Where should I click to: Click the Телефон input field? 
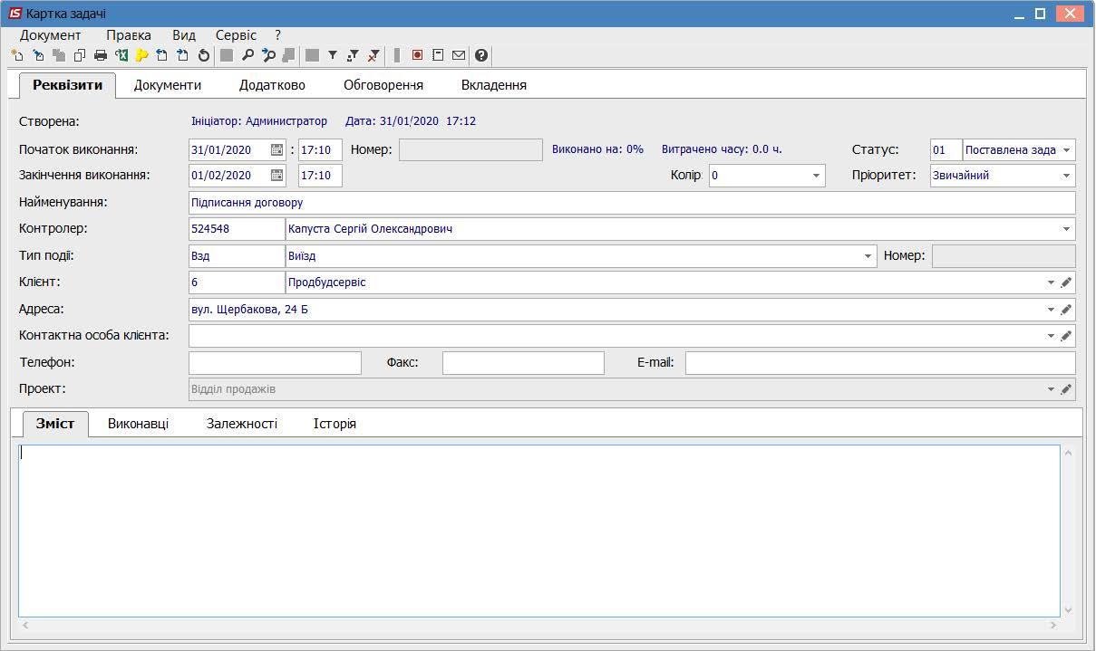[275, 362]
